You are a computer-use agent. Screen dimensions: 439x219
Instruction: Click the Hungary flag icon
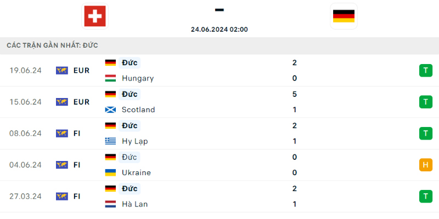110,78
